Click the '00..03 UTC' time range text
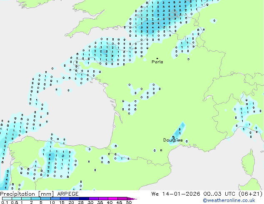264x204 pixels. (219, 194)
